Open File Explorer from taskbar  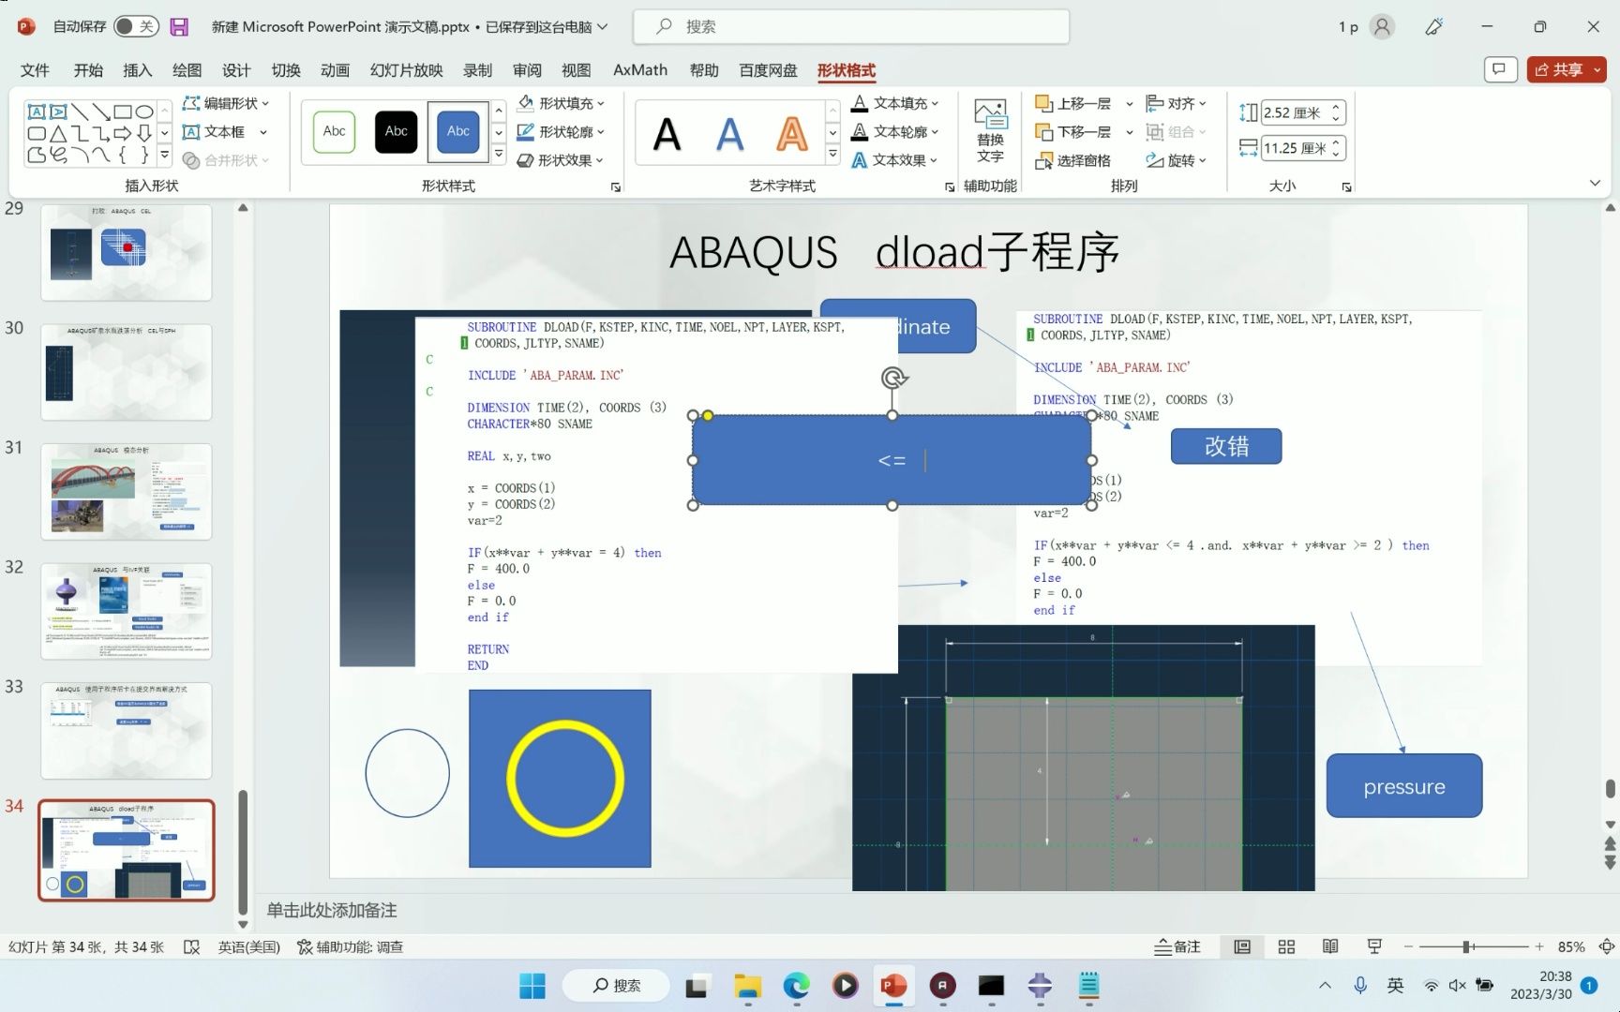coord(747,986)
